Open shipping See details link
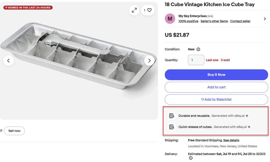The height and width of the screenshot is (162, 270). [231, 140]
